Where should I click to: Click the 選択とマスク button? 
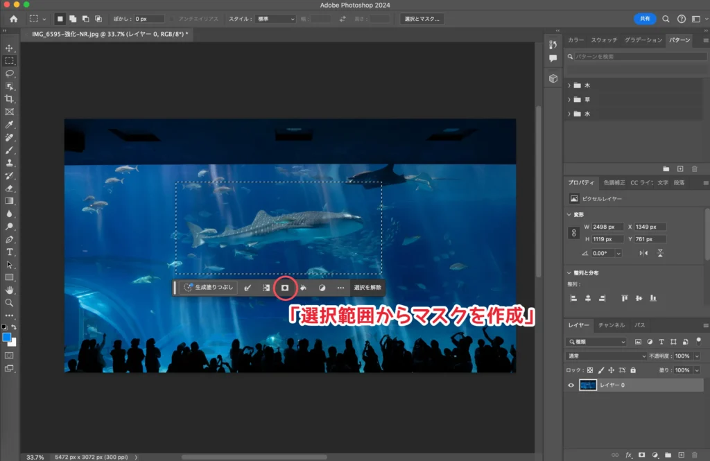[422, 19]
